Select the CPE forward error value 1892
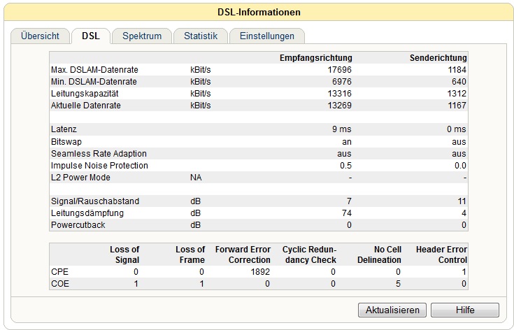This screenshot has width=514, height=330. point(259,271)
